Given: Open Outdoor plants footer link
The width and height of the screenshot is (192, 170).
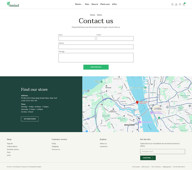Looking at the screenshot, I should pyautogui.click(x=13, y=149).
